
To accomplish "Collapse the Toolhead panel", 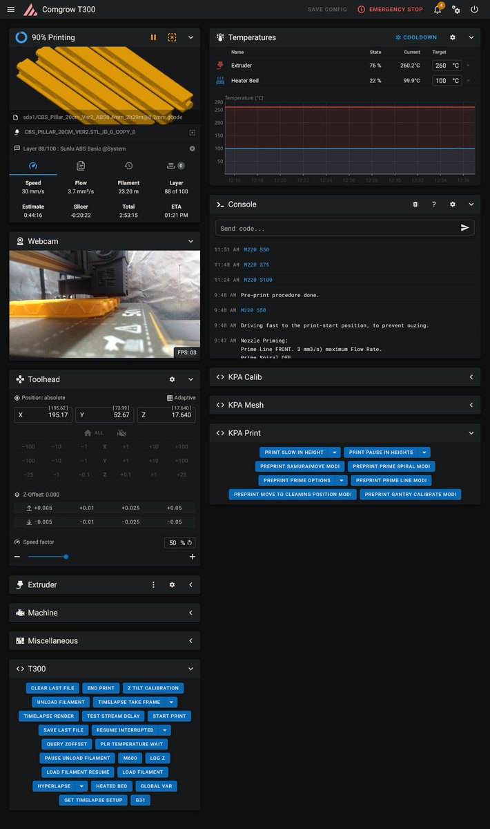I will 191,379.
